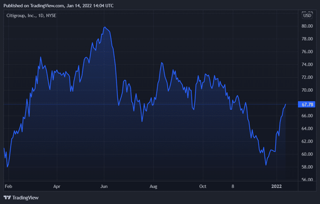This screenshot has width=320, height=204.
Task: Click the June price peak near 80
Action: (105, 27)
